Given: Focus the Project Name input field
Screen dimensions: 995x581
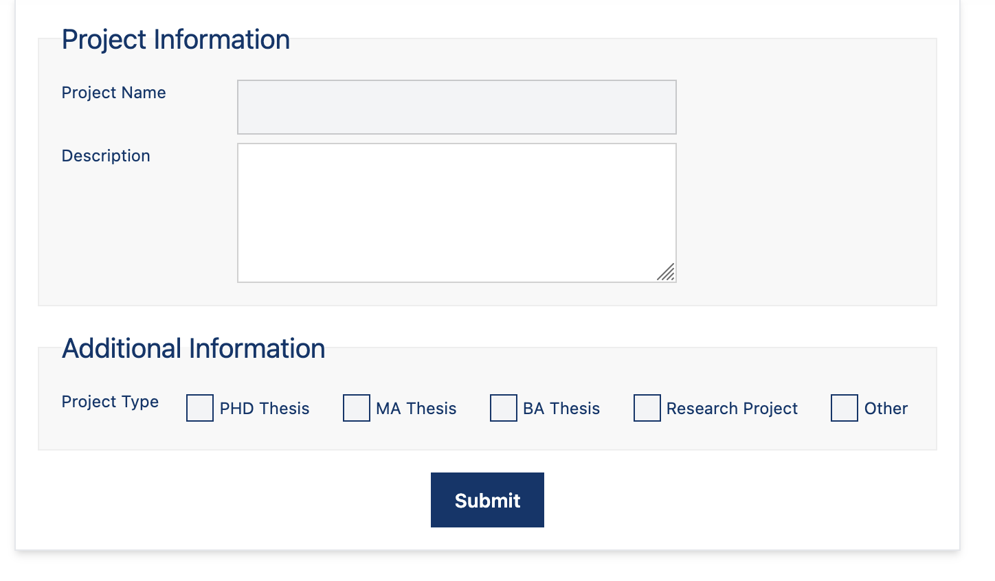Looking at the screenshot, I should (457, 107).
